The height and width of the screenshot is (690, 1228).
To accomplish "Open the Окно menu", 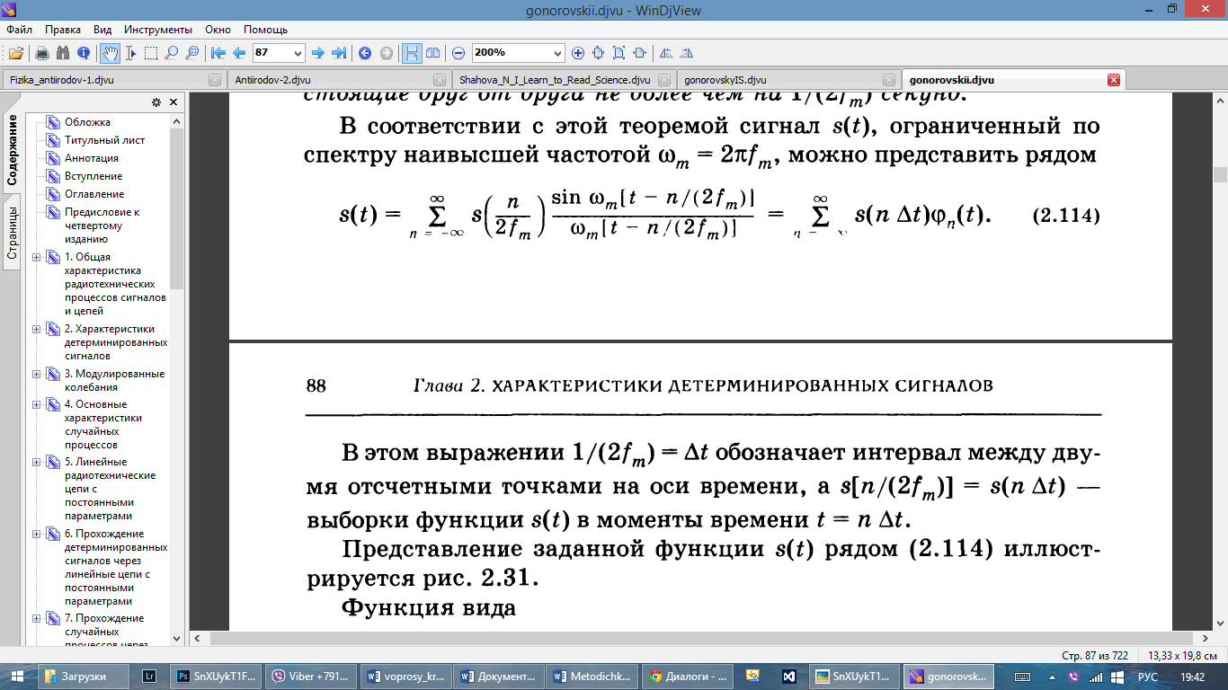I will tap(218, 30).
